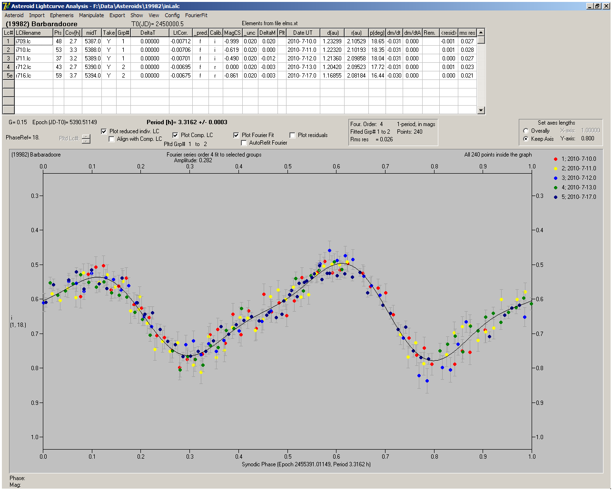Click the i711.lc filename cell
The width and height of the screenshot is (613, 491).
pos(34,59)
